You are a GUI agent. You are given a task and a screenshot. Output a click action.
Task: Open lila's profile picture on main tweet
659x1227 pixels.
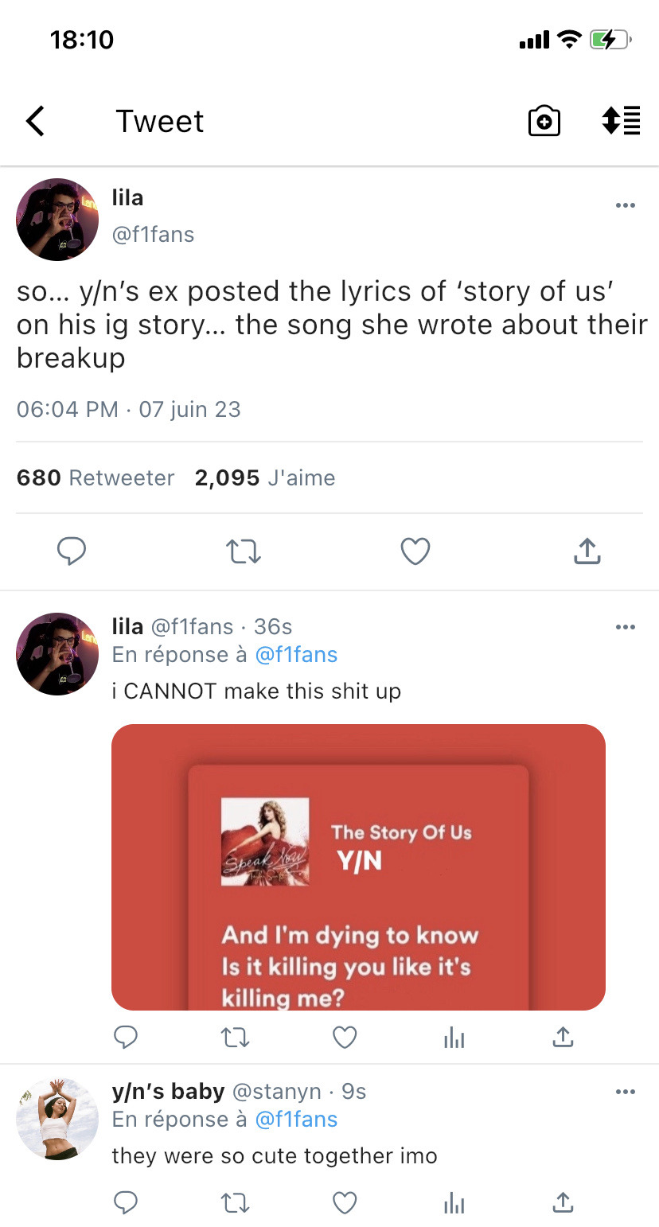click(x=57, y=220)
